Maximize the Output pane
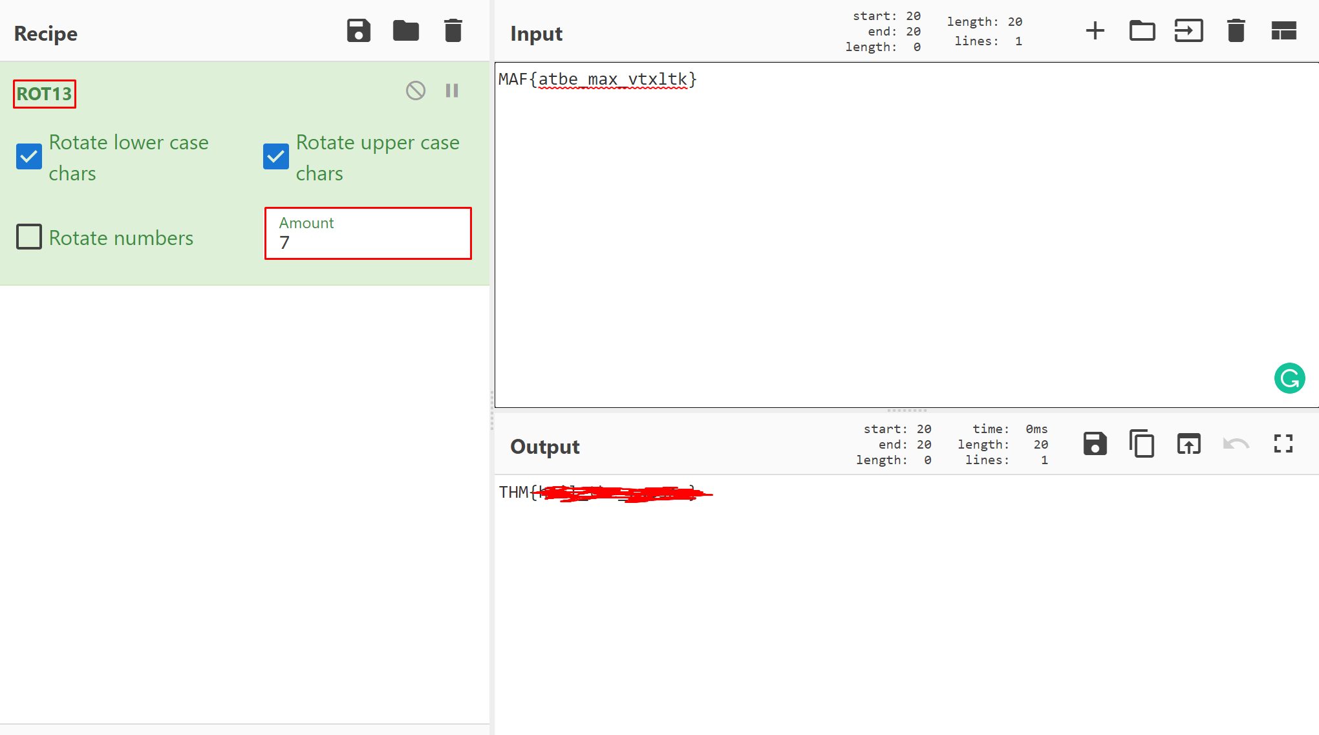This screenshot has width=1319, height=735. tap(1283, 443)
